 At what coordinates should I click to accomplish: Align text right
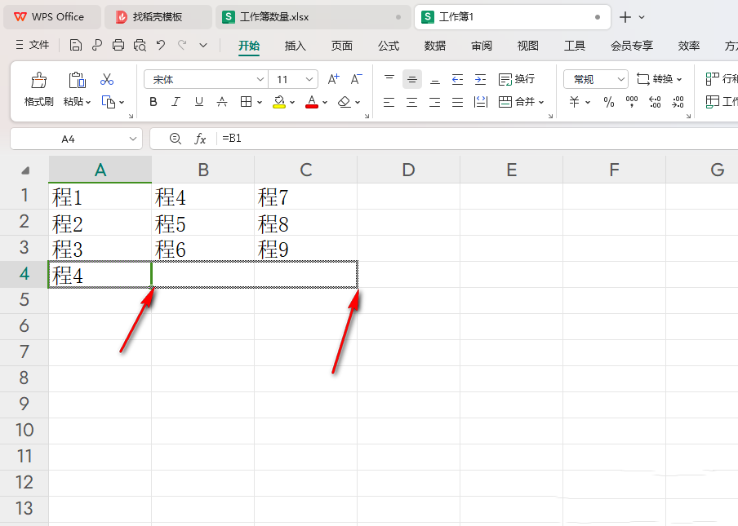435,102
